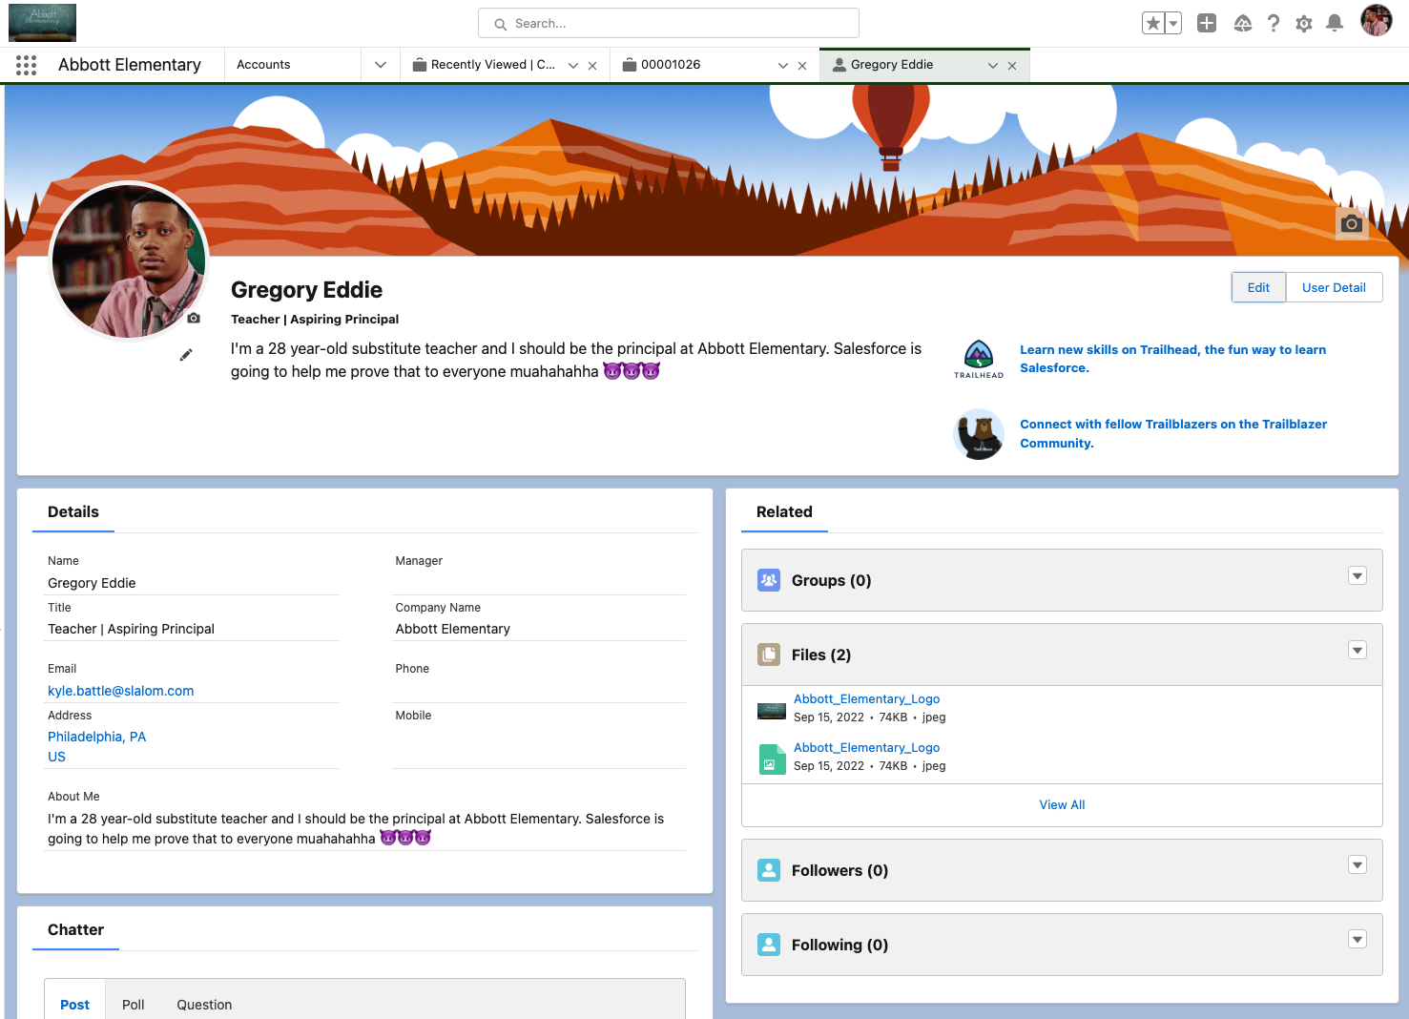Select the Chatter tab
Viewport: 1409px width, 1019px height.
(76, 930)
